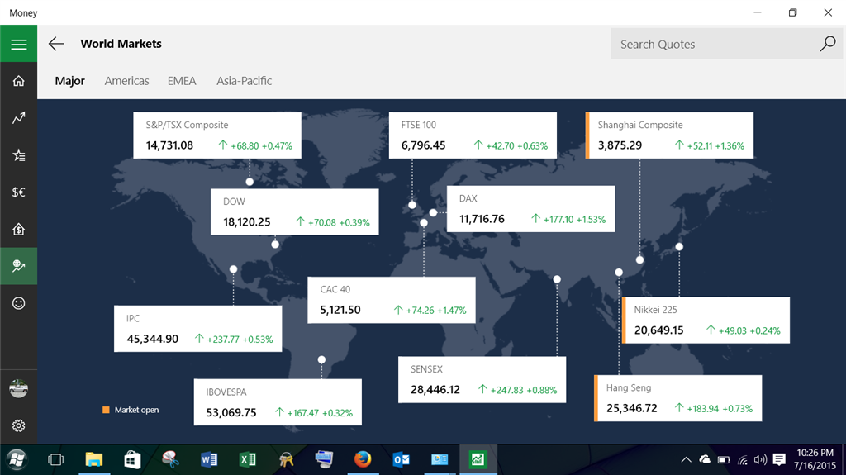Open the IPC index card
Screen dimensions: 846x475
coord(198,329)
